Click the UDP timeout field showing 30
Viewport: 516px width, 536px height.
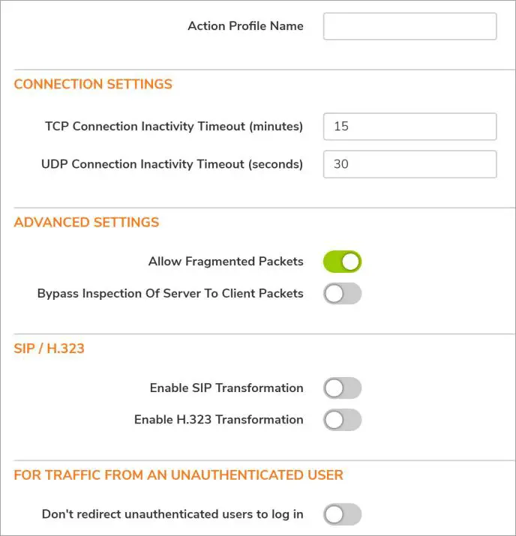click(x=409, y=164)
